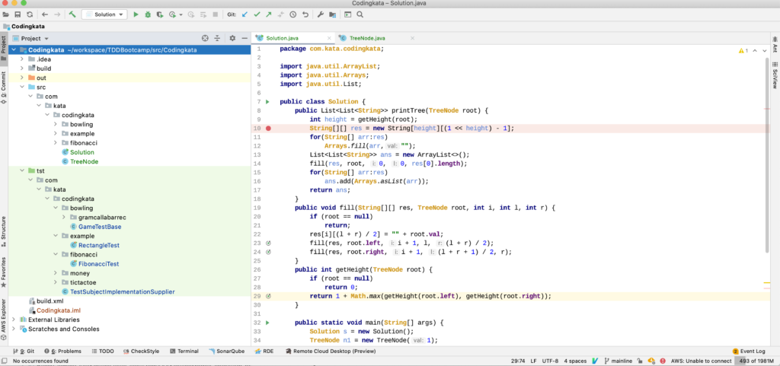
Task: Click the recursive call gutter icon on line 29
Action: click(x=268, y=296)
